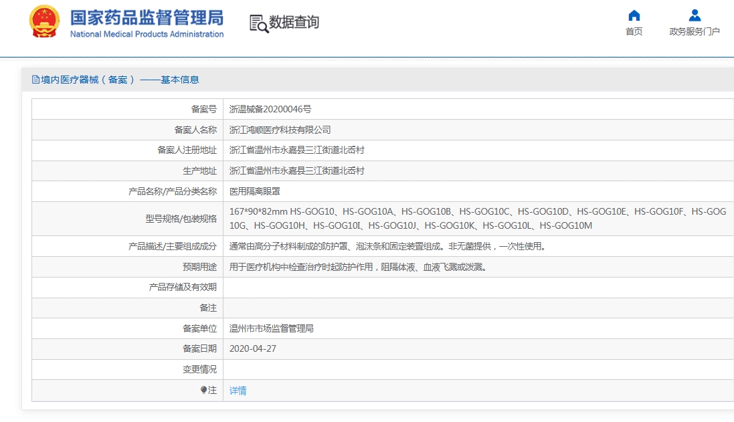Viewport: 734px width, 422px height.
Task: Select the 浙温械备20200046号 record number
Action: point(270,109)
